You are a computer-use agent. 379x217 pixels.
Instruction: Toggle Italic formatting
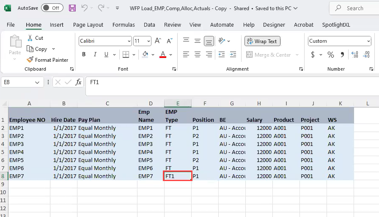click(x=95, y=55)
